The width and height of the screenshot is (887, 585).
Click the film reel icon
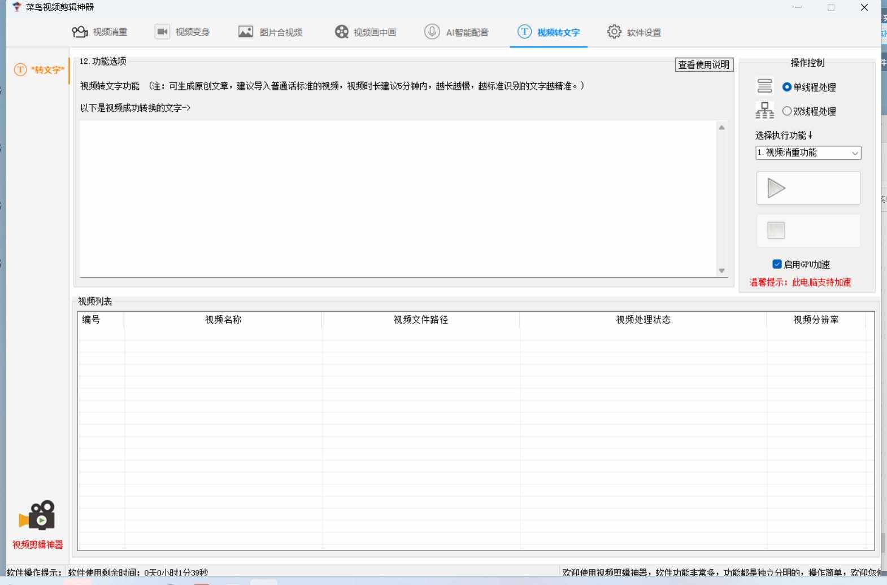click(x=342, y=32)
